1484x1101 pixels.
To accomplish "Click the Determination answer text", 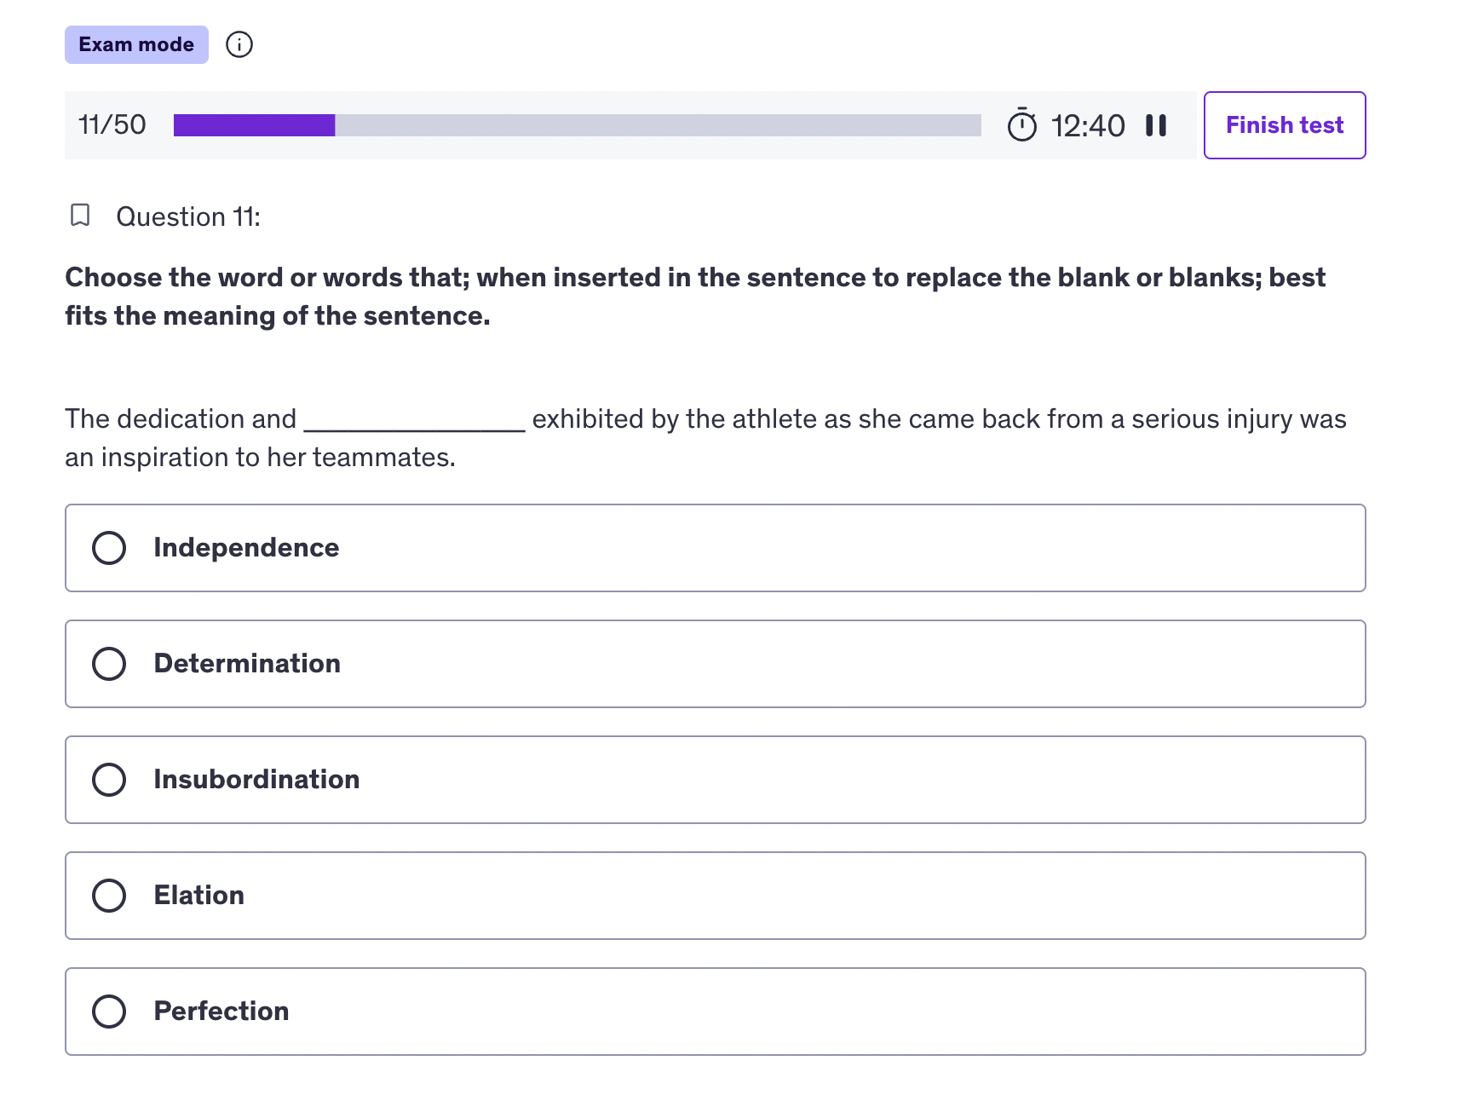I will 247,664.
